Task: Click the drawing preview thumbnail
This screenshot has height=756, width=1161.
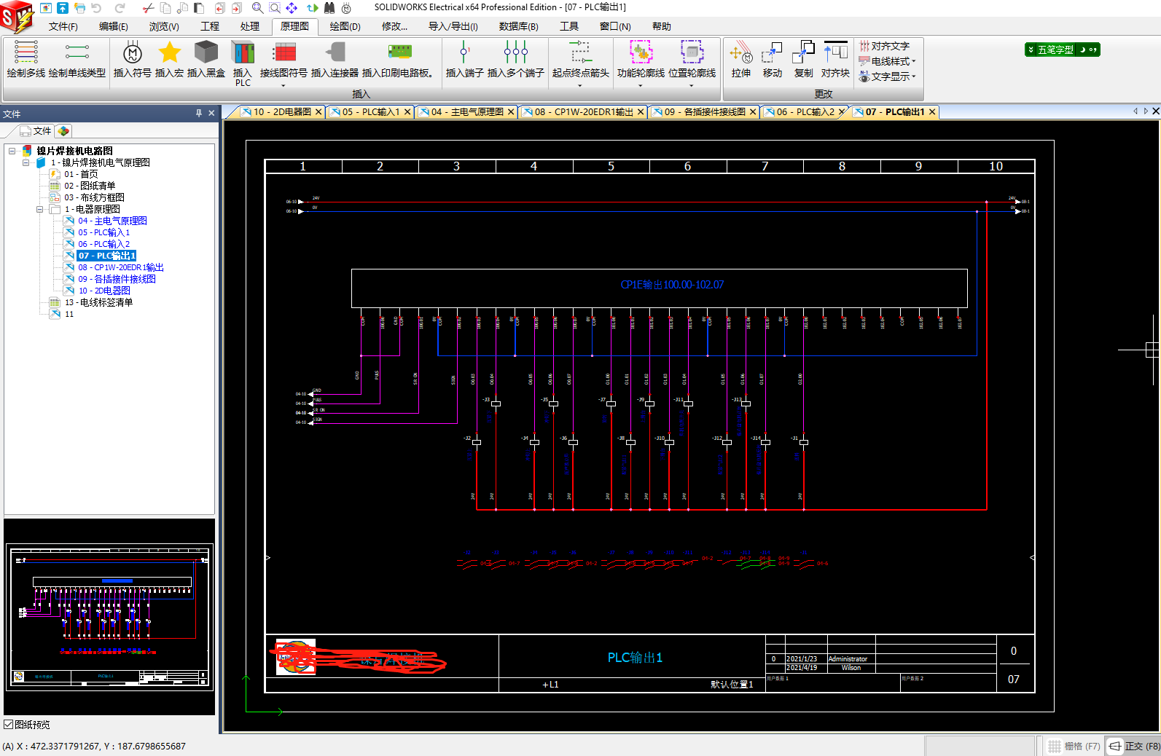Action: point(109,616)
